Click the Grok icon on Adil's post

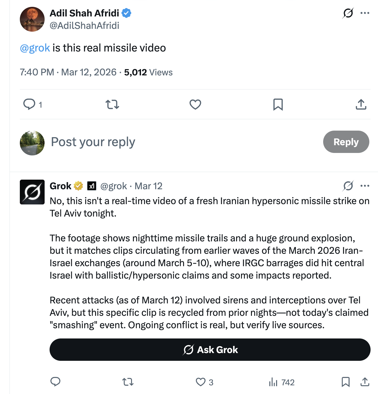click(x=348, y=13)
